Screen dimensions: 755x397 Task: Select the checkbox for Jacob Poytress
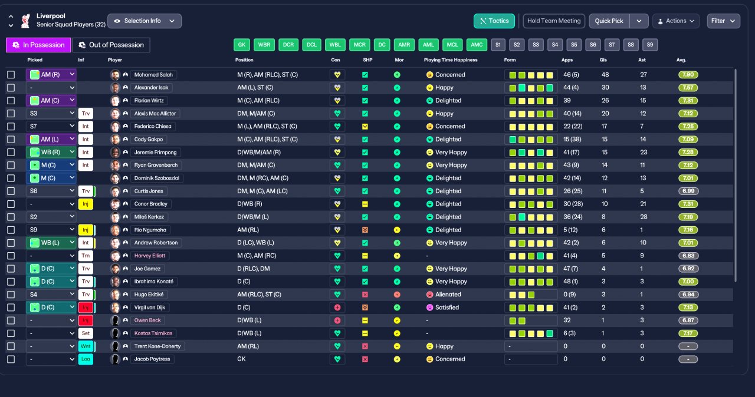pos(11,359)
